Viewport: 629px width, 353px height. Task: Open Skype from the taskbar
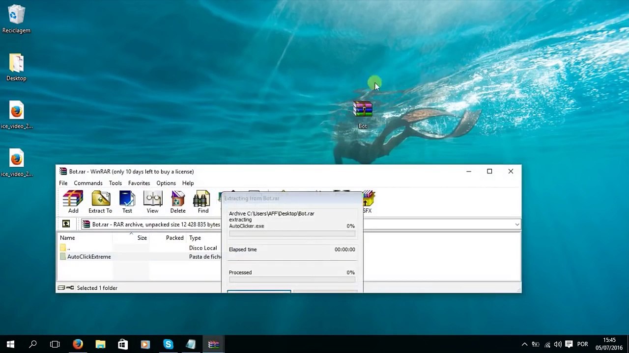pyautogui.click(x=168, y=344)
